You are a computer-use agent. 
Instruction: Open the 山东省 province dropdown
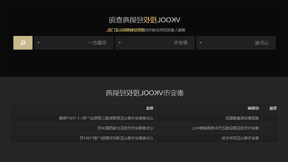[x=236, y=43]
